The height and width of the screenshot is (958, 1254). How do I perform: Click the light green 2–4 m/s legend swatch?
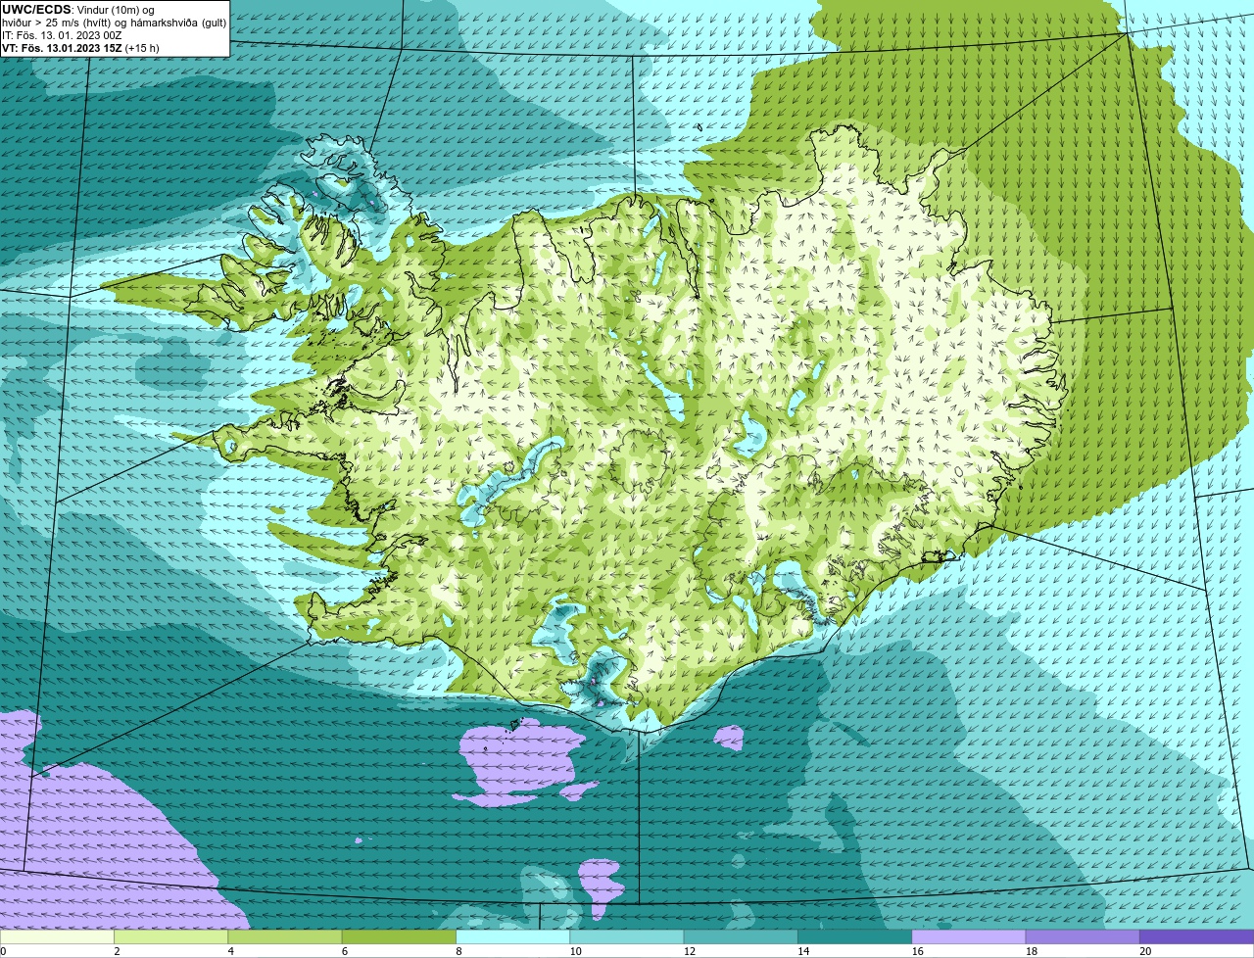170,937
